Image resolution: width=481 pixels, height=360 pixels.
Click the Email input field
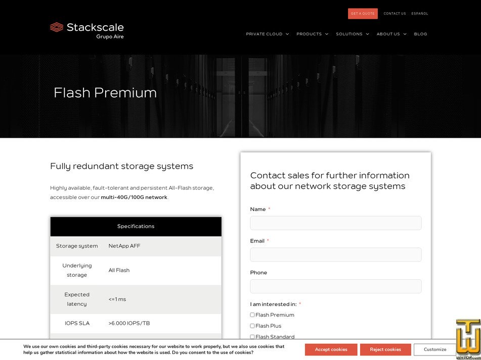coord(335,254)
